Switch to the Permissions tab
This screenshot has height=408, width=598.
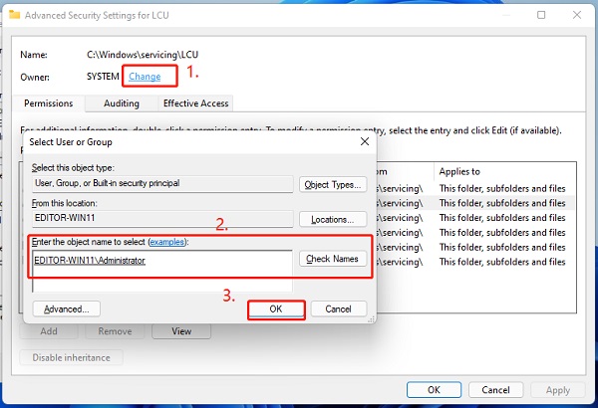pos(49,103)
